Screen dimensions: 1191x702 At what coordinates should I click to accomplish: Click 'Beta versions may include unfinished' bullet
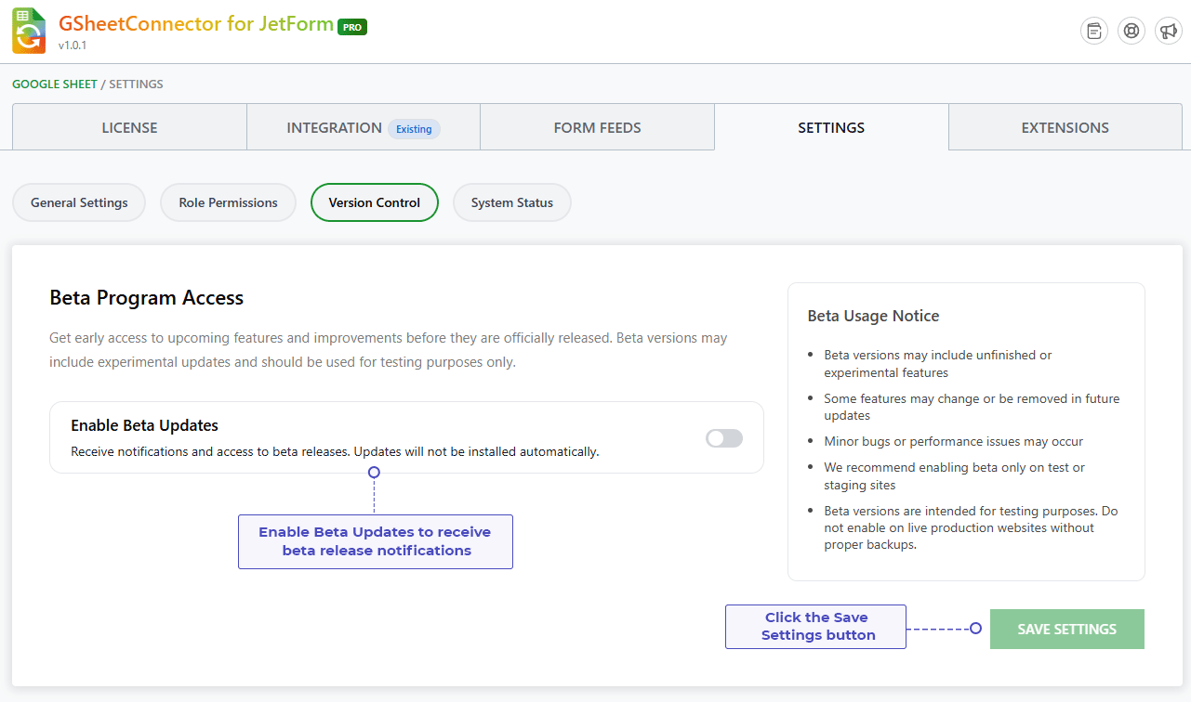point(938,364)
